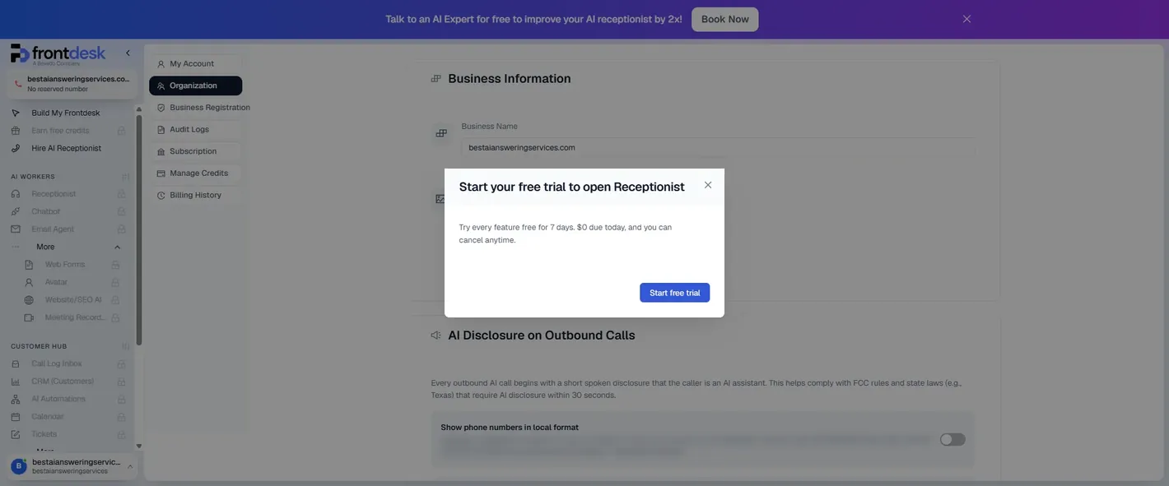Open Calendar in sidebar
1169x486 pixels.
(48, 417)
